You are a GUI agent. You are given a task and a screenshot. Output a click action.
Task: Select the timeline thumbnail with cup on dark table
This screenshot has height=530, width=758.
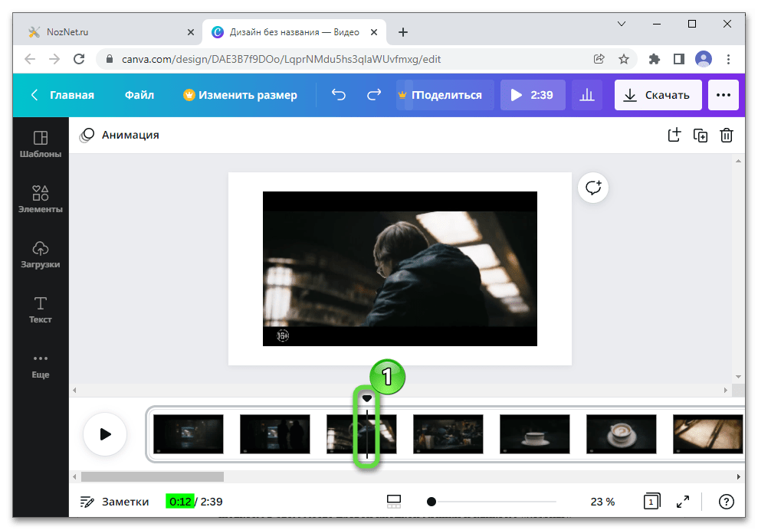[535, 433]
